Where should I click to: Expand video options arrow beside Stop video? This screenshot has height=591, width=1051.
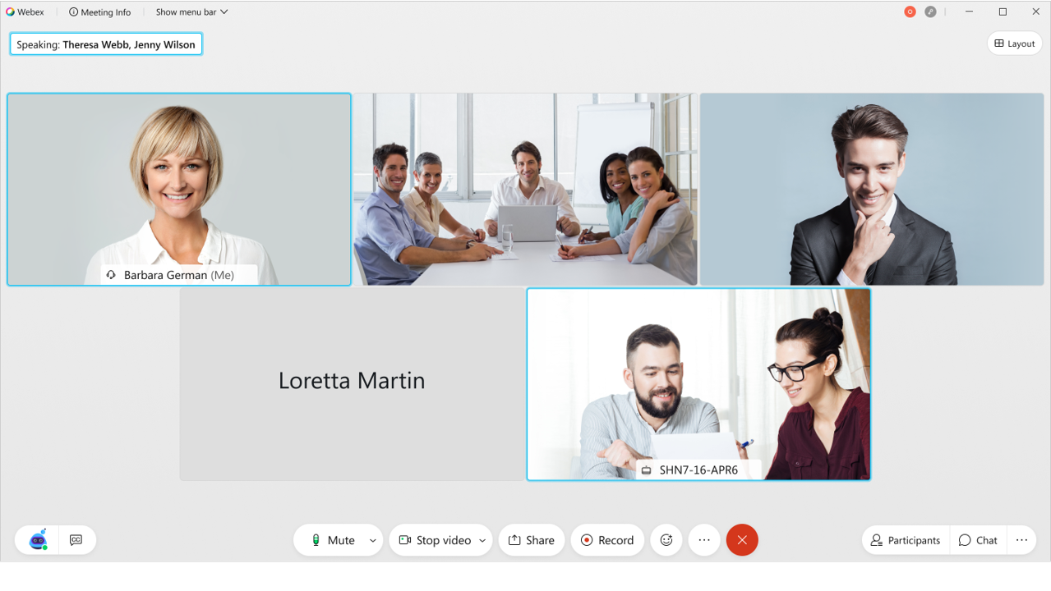[482, 540]
